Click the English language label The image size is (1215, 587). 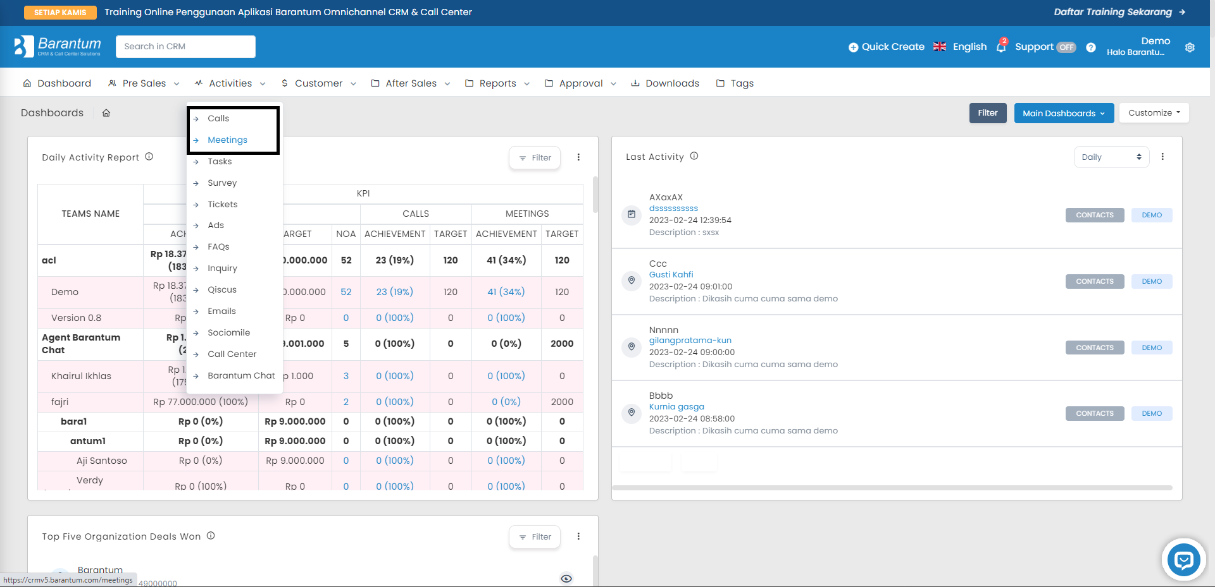pyautogui.click(x=969, y=47)
